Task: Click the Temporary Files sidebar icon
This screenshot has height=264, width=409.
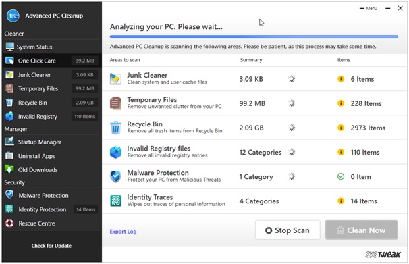Action: [x=9, y=88]
